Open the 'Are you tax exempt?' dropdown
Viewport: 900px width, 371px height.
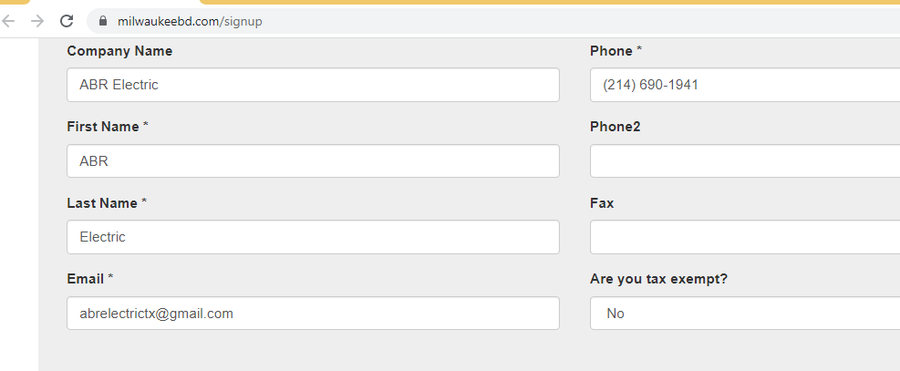(x=745, y=313)
